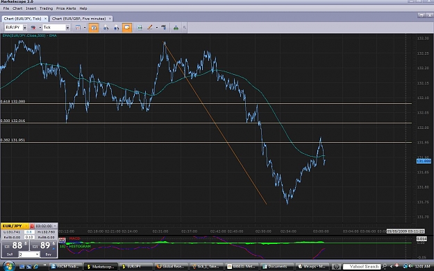This screenshot has width=434, height=271.
Task: Click the ABC text label tool
Action: point(164,27)
